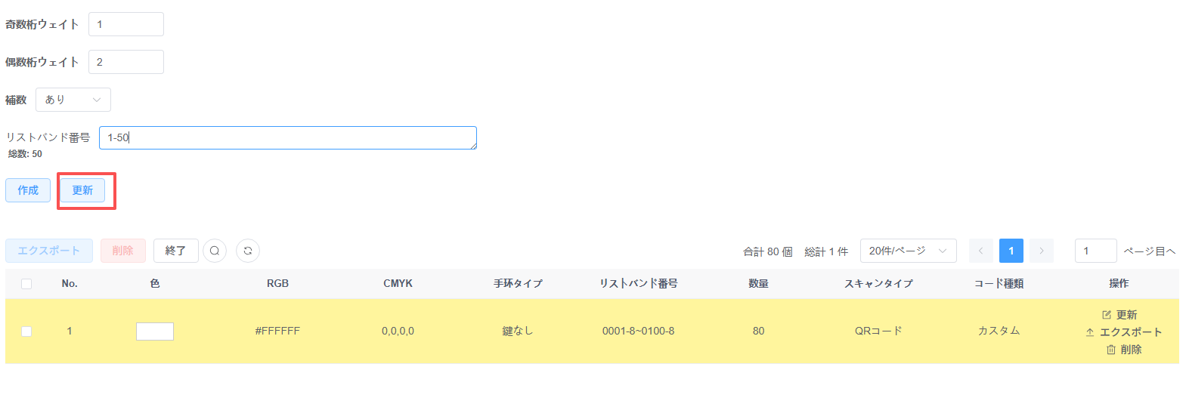The width and height of the screenshot is (1186, 407).
Task: Click the 終了 button
Action: click(x=175, y=251)
